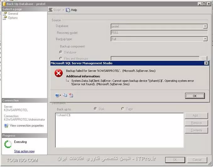Viewport: 213px width, 167px height.
Task: Click the Backup failed for Server message
Action: click(x=111, y=71)
